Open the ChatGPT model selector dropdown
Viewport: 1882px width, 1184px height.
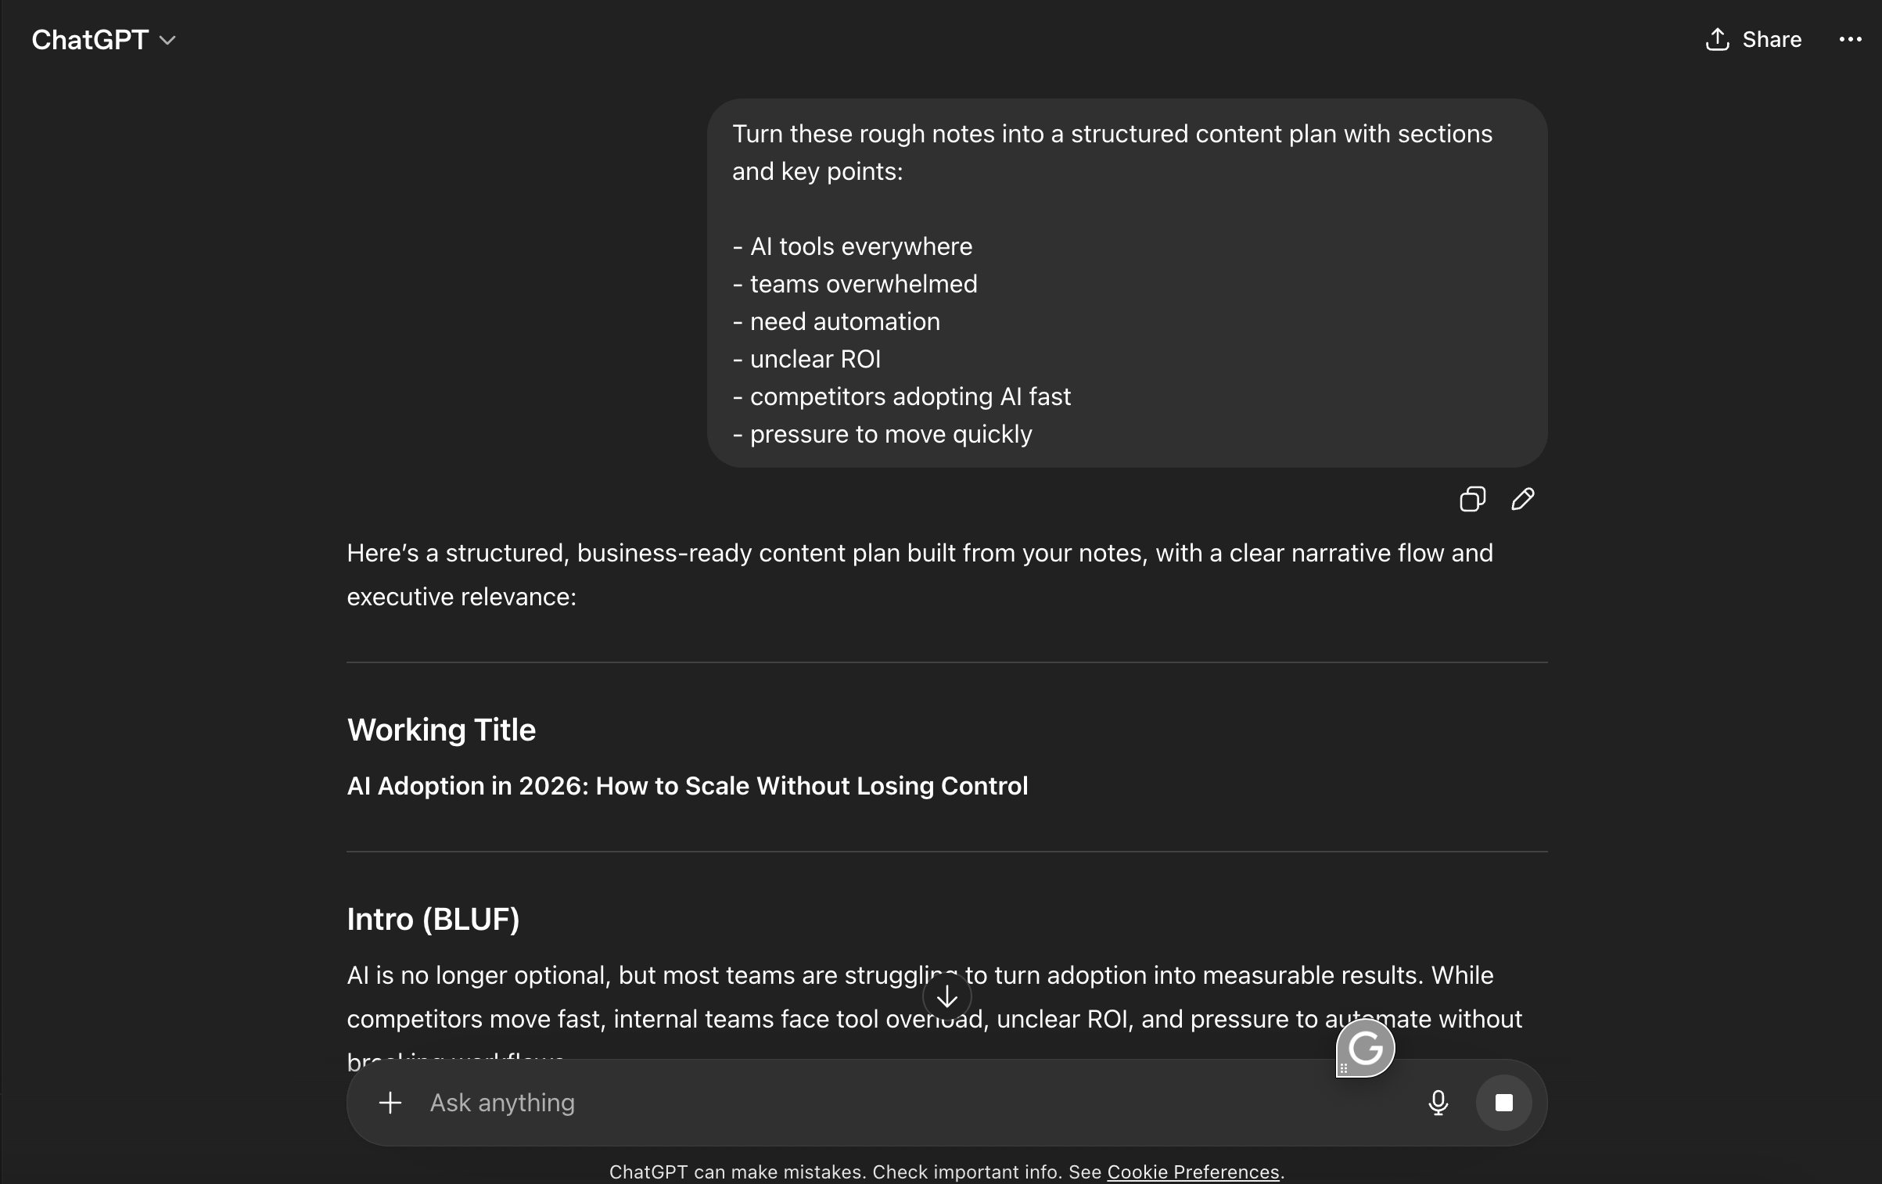click(x=103, y=40)
